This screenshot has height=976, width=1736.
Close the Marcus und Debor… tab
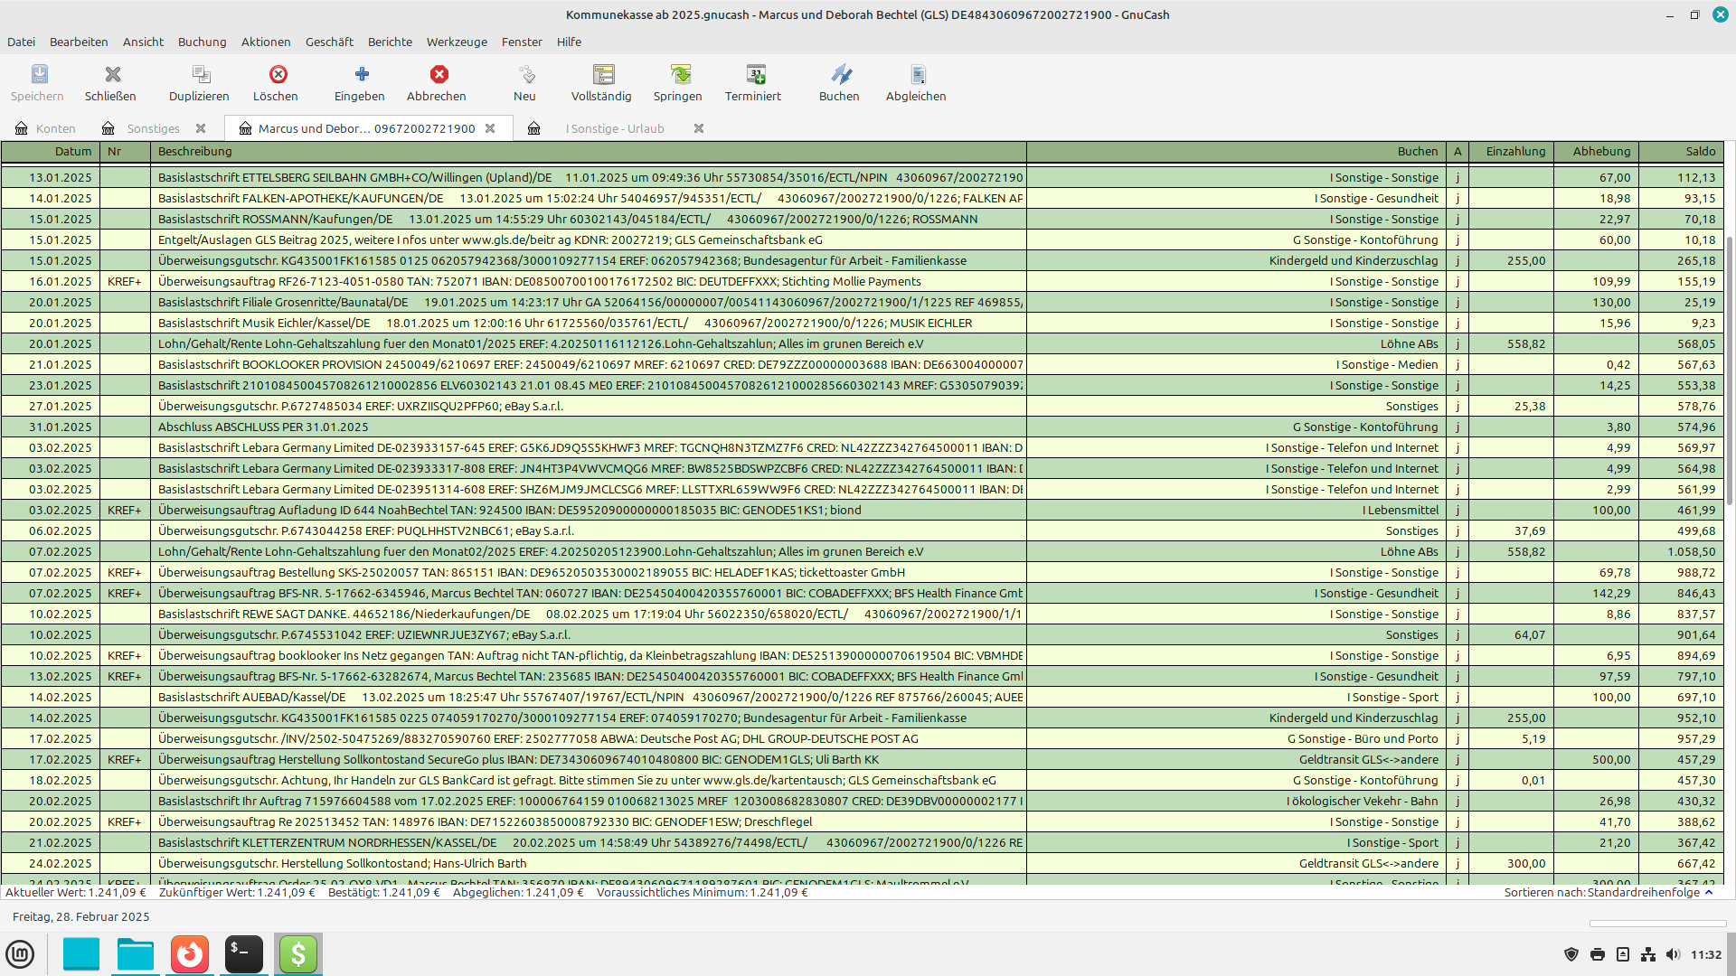click(x=490, y=128)
